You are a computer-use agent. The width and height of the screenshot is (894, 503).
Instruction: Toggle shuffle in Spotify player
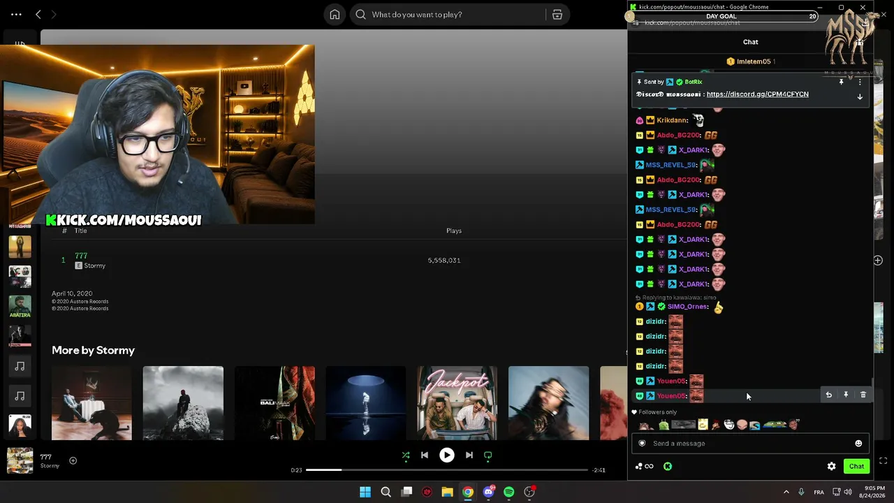click(406, 455)
